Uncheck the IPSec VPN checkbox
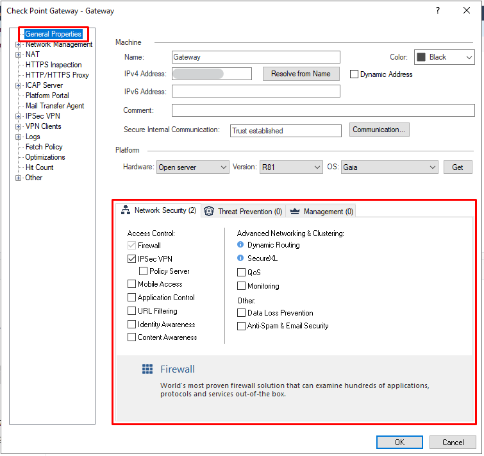The image size is (484, 456). [132, 259]
